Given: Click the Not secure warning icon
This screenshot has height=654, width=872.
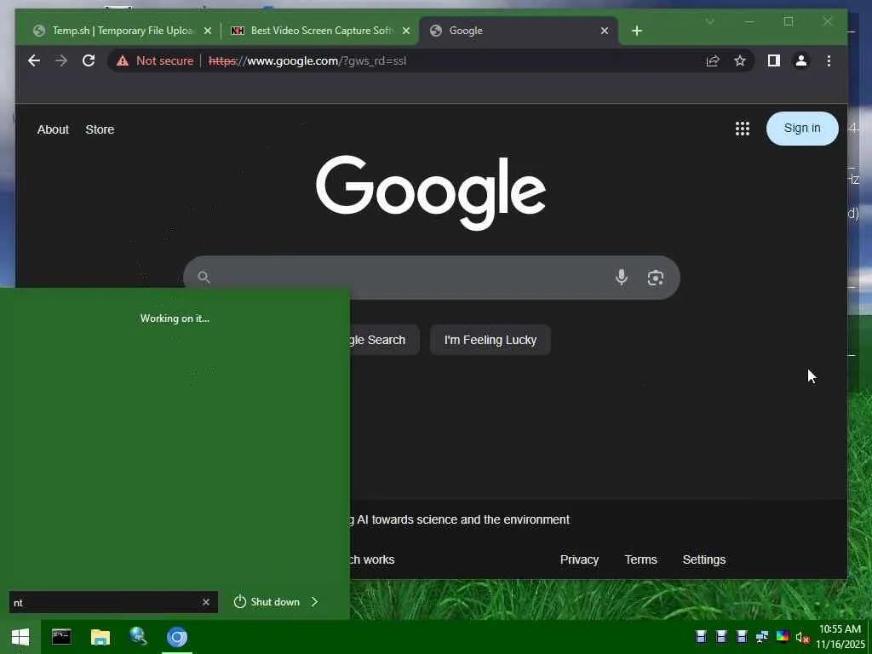Looking at the screenshot, I should tap(123, 60).
